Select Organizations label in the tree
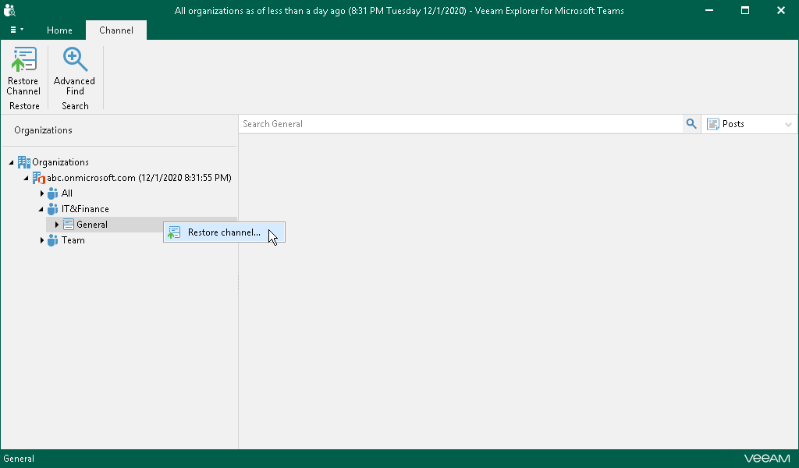This screenshot has height=468, width=799. tap(60, 162)
